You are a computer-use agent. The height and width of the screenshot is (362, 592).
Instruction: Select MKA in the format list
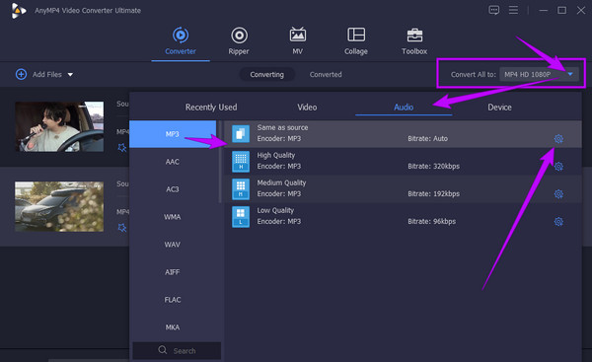point(173,326)
